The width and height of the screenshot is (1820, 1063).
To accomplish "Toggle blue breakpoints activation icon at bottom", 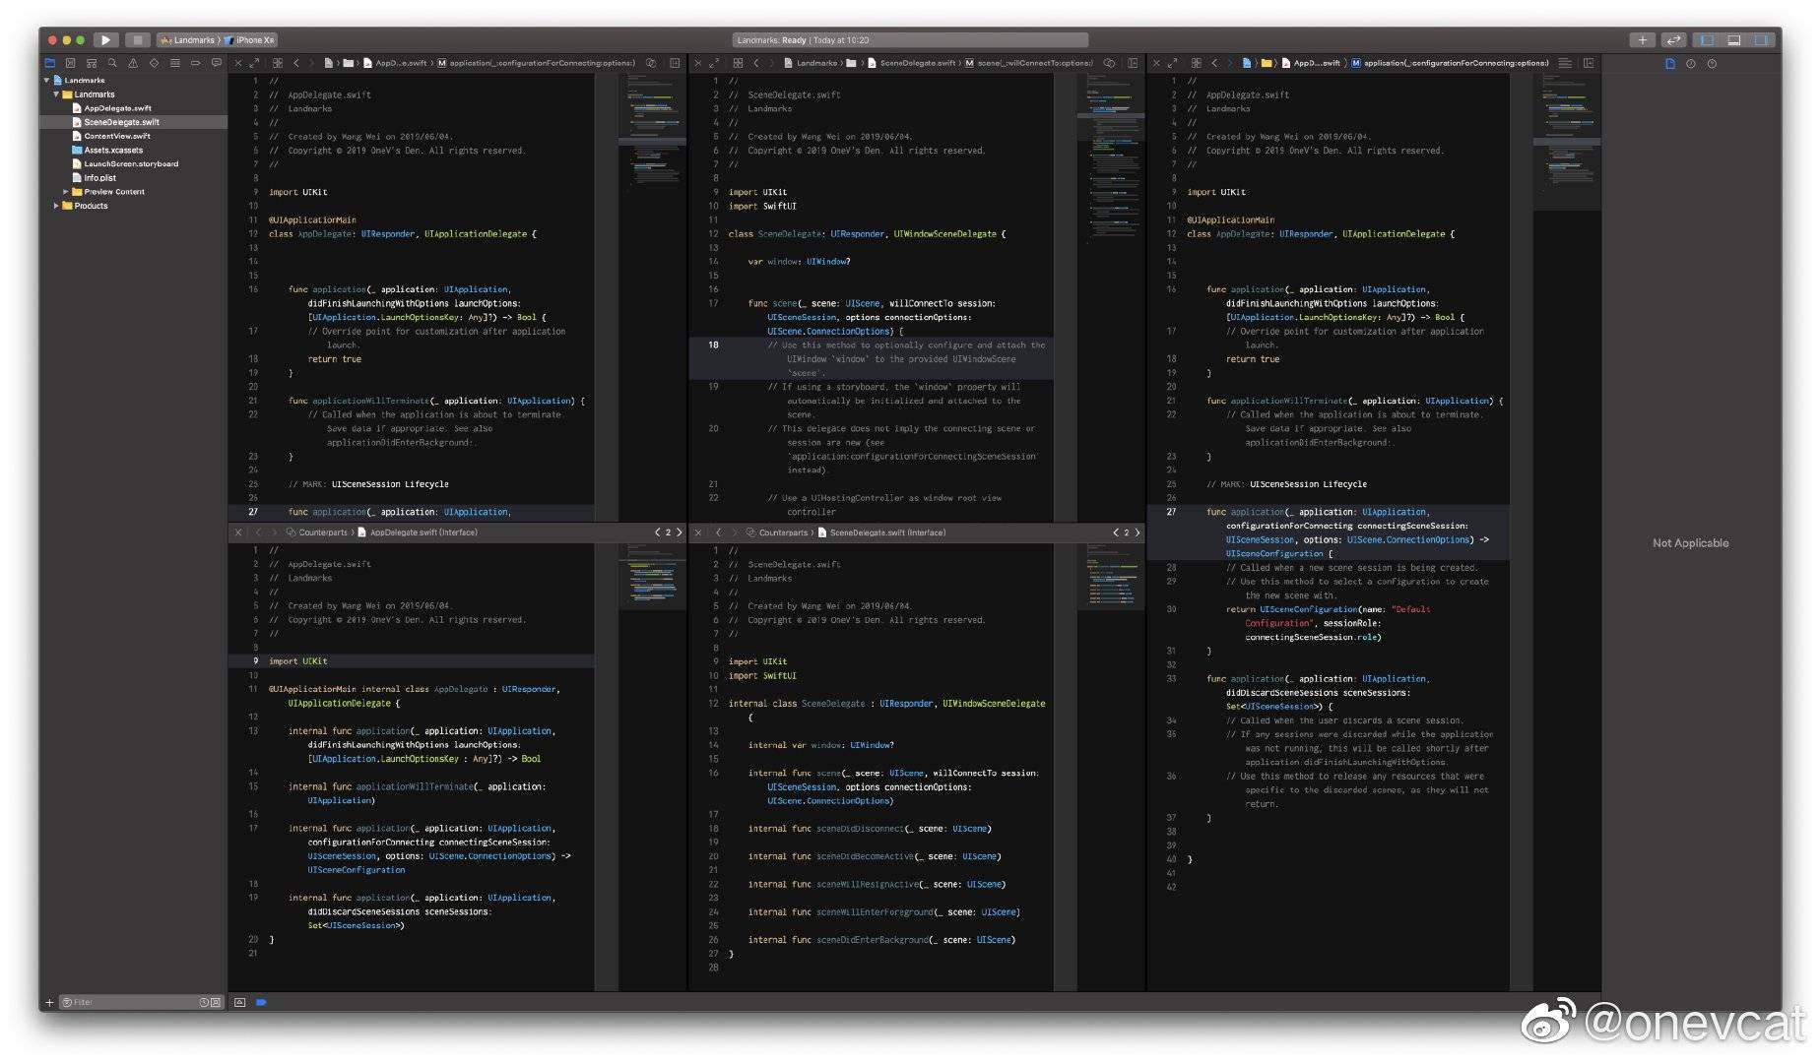I will pos(261,1003).
